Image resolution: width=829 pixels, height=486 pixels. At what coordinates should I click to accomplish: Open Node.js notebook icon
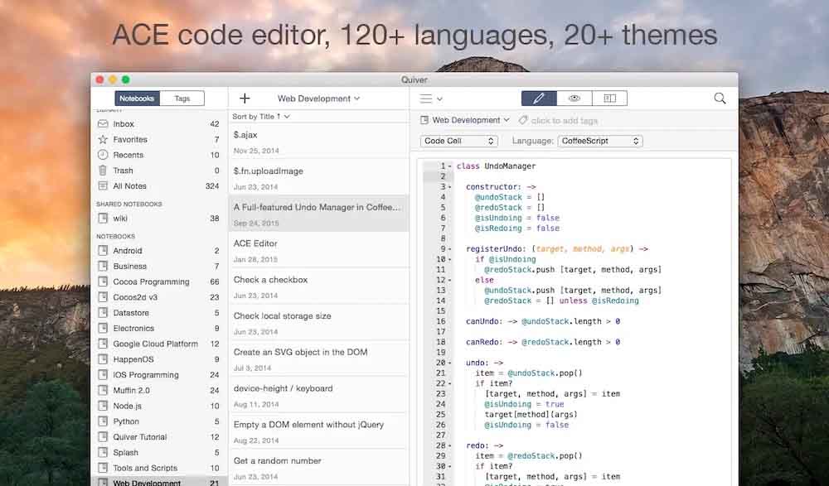[103, 406]
